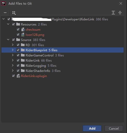Click the checksum unknown-file icon
Image resolution: width=127 pixels, height=133 pixels.
point(23,30)
